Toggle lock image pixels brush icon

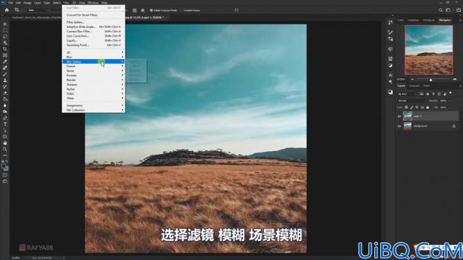click(412, 108)
